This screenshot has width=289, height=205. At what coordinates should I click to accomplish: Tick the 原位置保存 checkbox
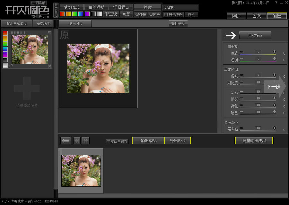(108, 141)
